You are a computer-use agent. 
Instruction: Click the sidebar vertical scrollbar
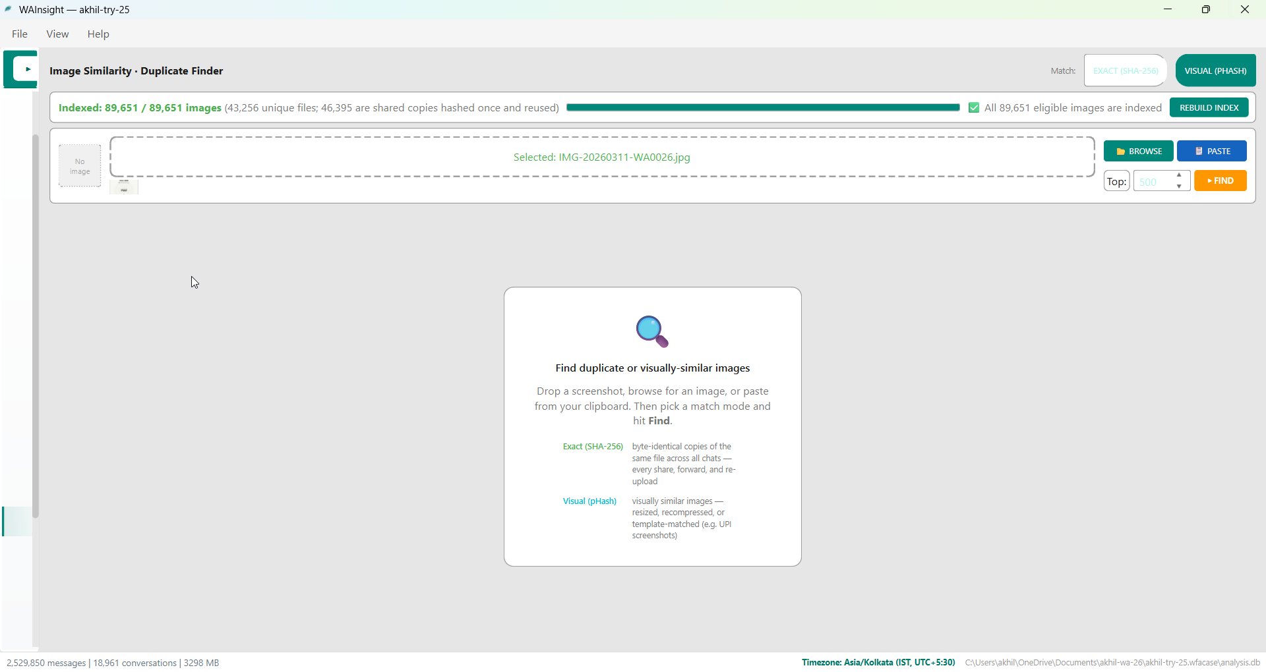pos(36,326)
